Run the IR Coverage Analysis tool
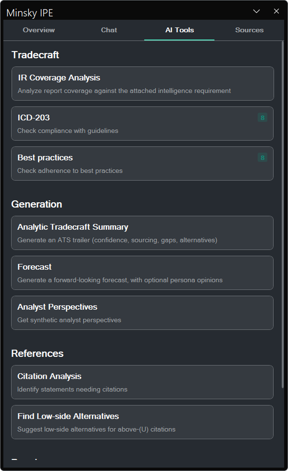The width and height of the screenshot is (288, 471). point(142,83)
